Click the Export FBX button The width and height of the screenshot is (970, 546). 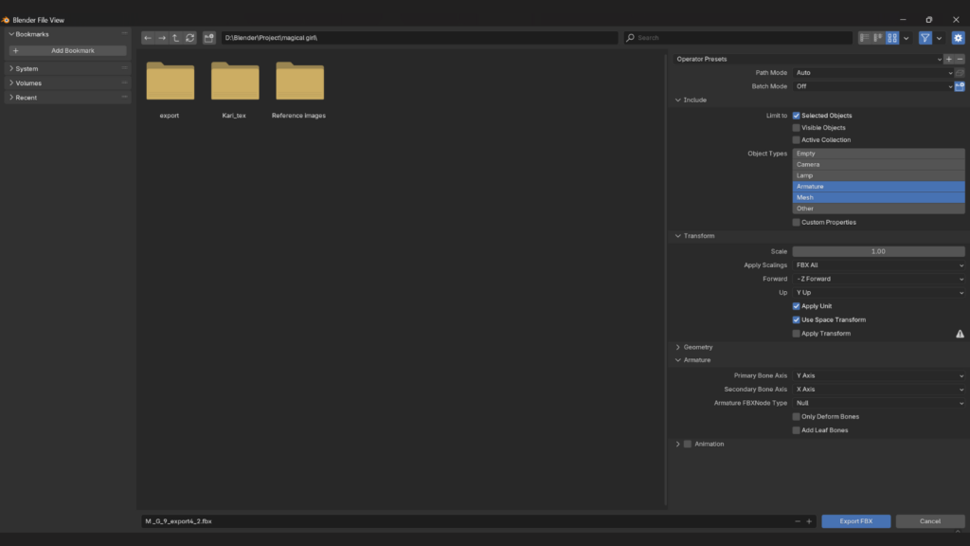point(856,521)
